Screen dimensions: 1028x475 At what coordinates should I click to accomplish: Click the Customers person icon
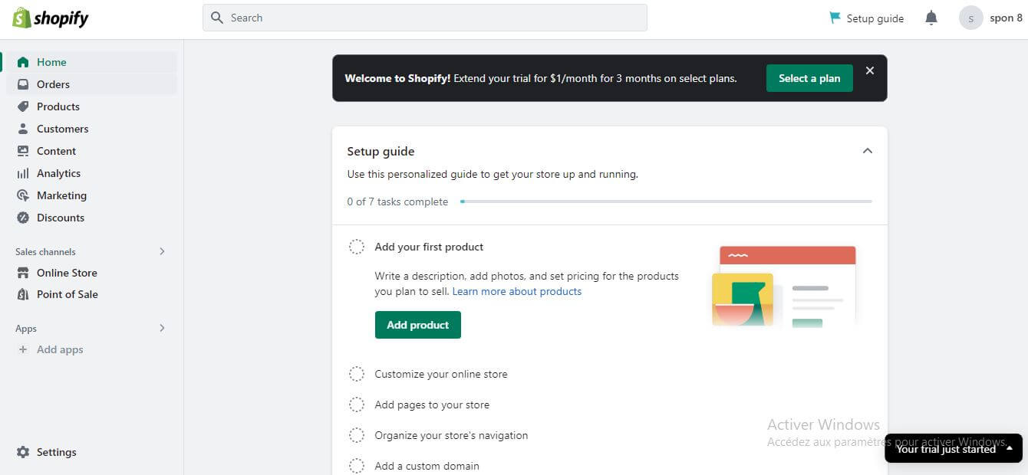[x=23, y=129]
